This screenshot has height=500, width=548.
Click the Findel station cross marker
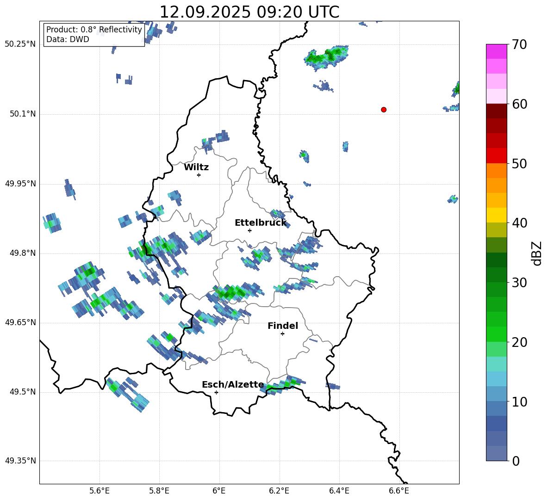point(282,333)
